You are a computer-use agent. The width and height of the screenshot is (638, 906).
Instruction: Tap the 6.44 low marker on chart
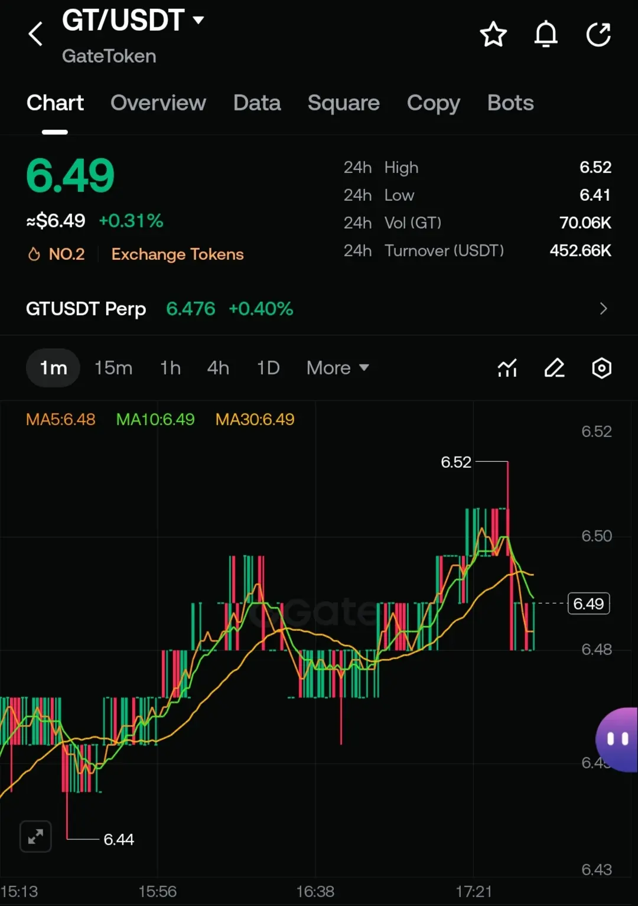coord(119,839)
